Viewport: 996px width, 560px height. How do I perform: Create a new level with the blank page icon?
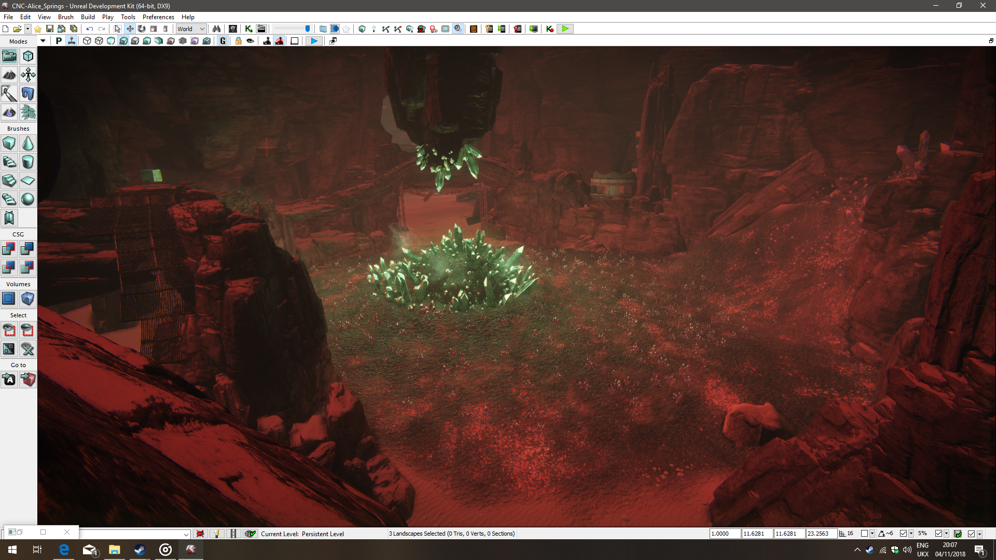6,29
